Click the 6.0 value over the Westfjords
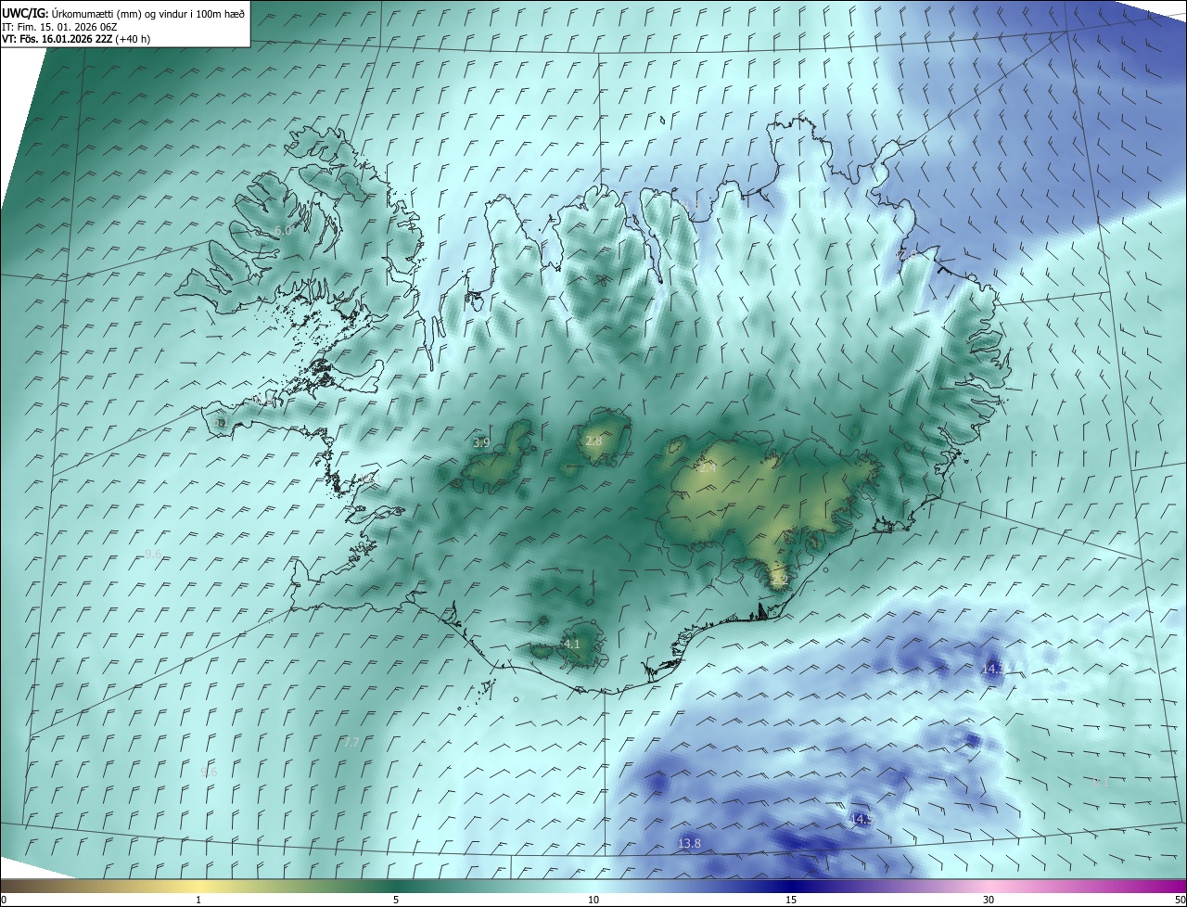The image size is (1187, 907). [x=283, y=230]
